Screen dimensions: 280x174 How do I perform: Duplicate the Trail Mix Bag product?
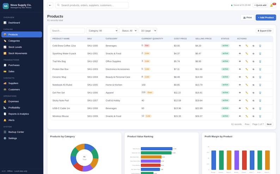pyautogui.click(x=253, y=61)
